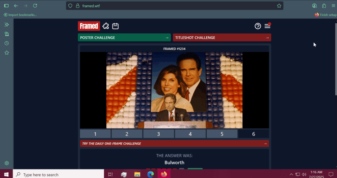Bookmark this page with the star icon
Viewport: 337px width, 178px height.
click(279, 6)
